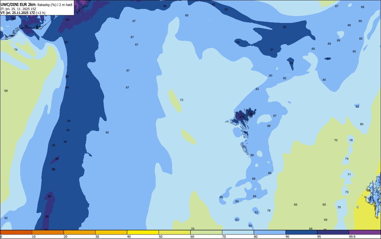Click legend tick label '40'

129,237
